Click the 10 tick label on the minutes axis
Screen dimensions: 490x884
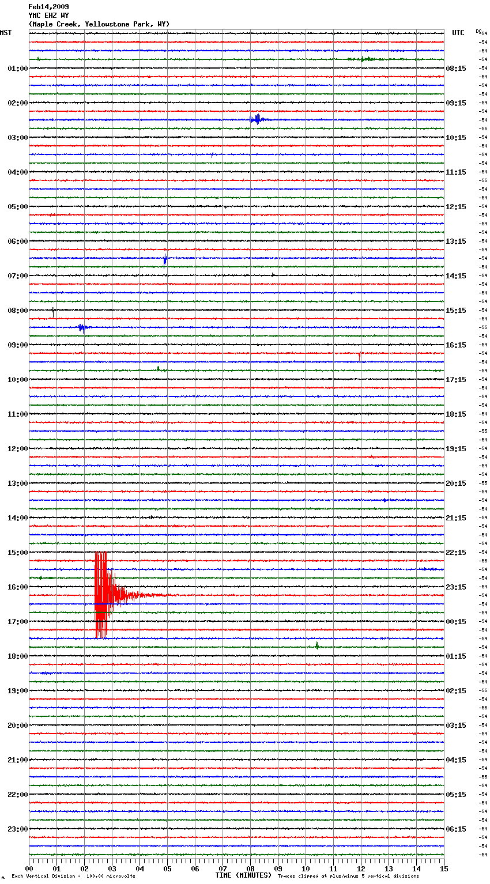click(306, 868)
